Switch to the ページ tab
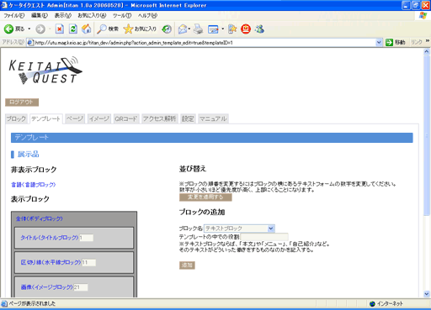This screenshot has width=431, height=310. [75, 118]
